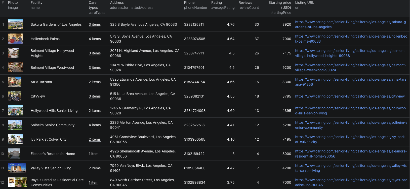Open the Ivy Park at Culver City photo
This screenshot has height=189, width=410.
16,139
